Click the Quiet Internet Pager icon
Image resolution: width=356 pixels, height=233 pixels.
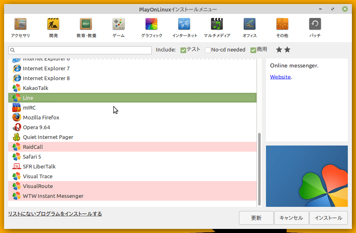pyautogui.click(x=17, y=137)
